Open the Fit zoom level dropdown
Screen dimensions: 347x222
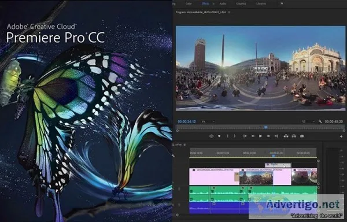click(208, 121)
